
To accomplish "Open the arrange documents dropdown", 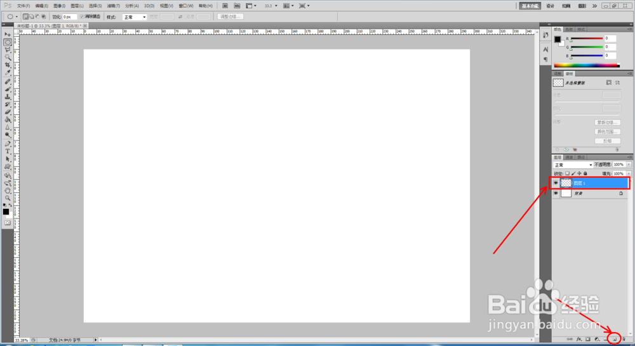I will tap(288, 6).
